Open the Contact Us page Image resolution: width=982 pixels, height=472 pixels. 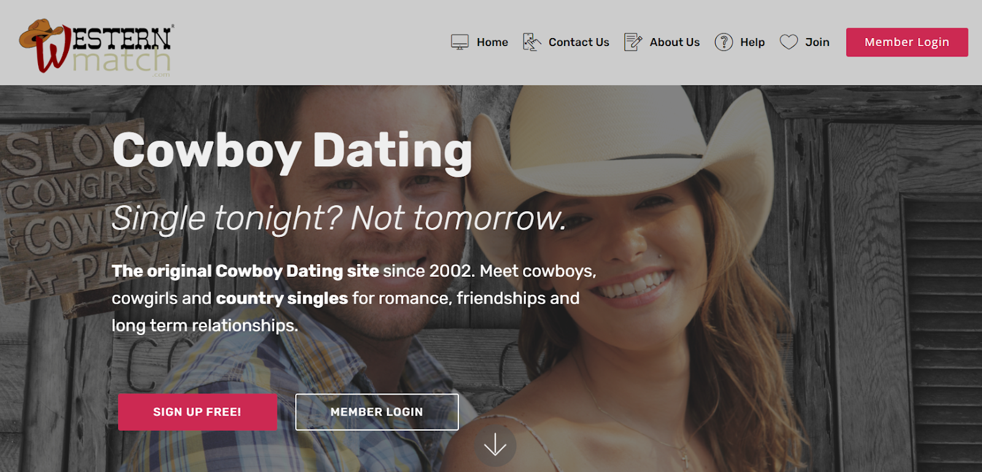[x=579, y=42]
